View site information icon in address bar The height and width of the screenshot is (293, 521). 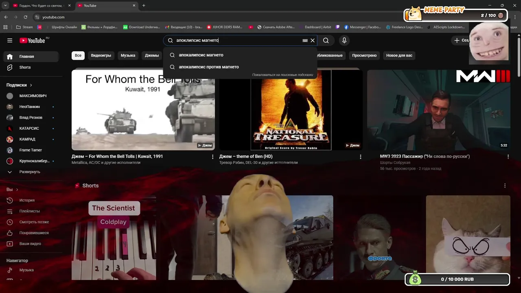(37, 17)
